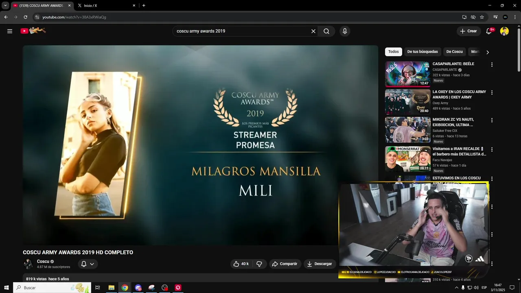Click the main video player

[x=200, y=145]
